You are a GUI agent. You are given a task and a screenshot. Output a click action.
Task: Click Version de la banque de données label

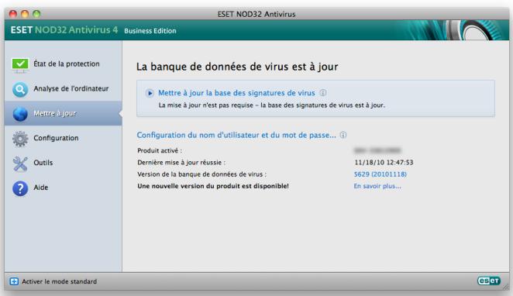(x=201, y=174)
